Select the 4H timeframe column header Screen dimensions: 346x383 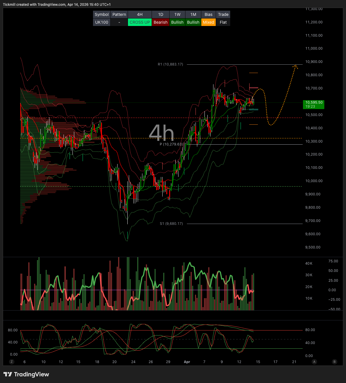pos(139,14)
